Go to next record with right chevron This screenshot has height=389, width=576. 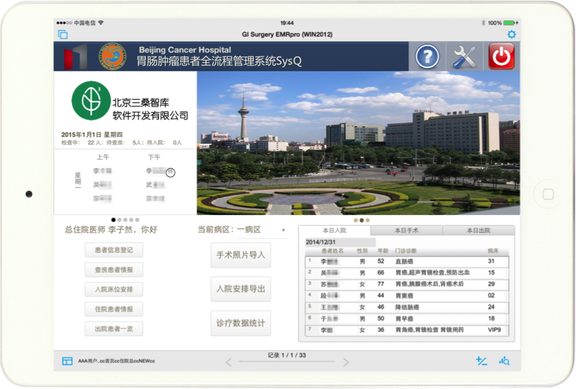tap(346, 362)
